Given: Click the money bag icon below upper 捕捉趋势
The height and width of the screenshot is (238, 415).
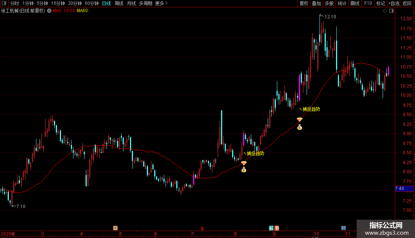Looking at the screenshot, I should coord(299,127).
